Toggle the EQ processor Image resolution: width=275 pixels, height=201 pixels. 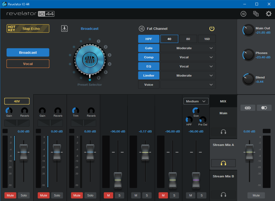click(x=149, y=66)
